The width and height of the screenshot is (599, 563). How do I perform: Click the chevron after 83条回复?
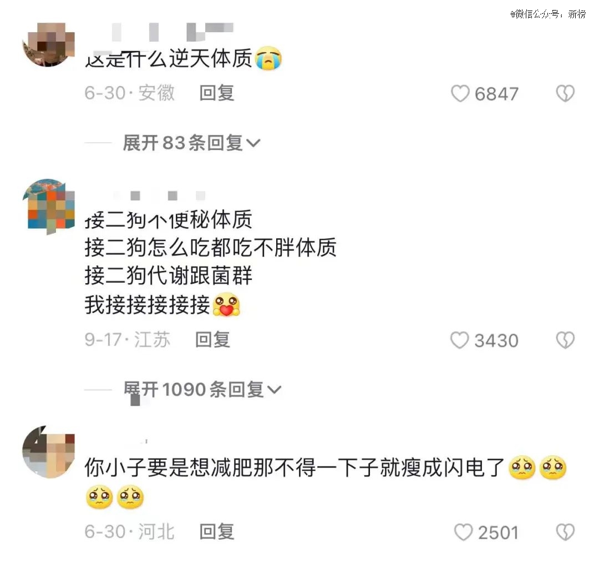click(x=253, y=143)
